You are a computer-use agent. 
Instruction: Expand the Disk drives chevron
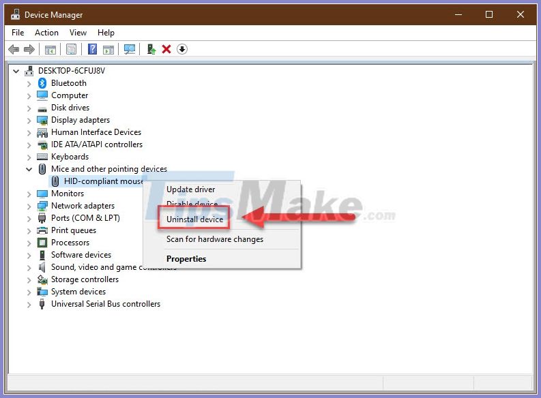point(29,108)
